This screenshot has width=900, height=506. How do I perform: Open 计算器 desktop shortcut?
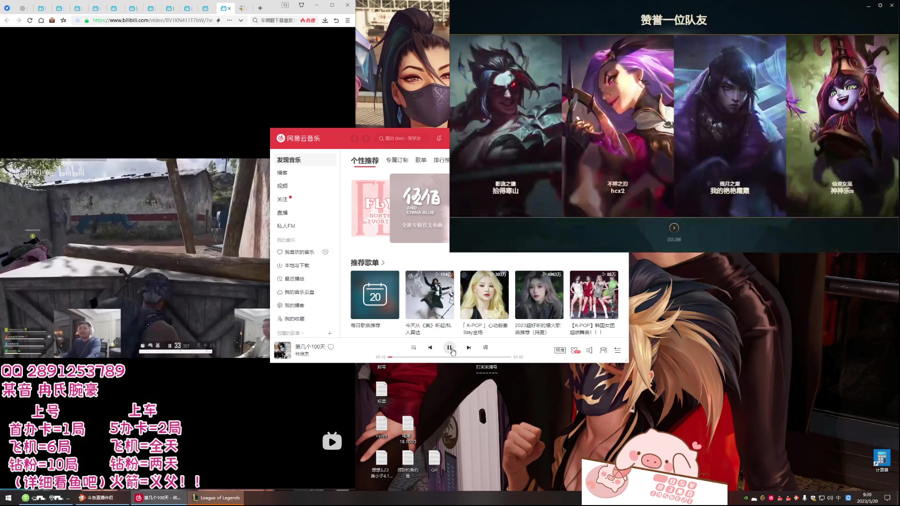882,461
